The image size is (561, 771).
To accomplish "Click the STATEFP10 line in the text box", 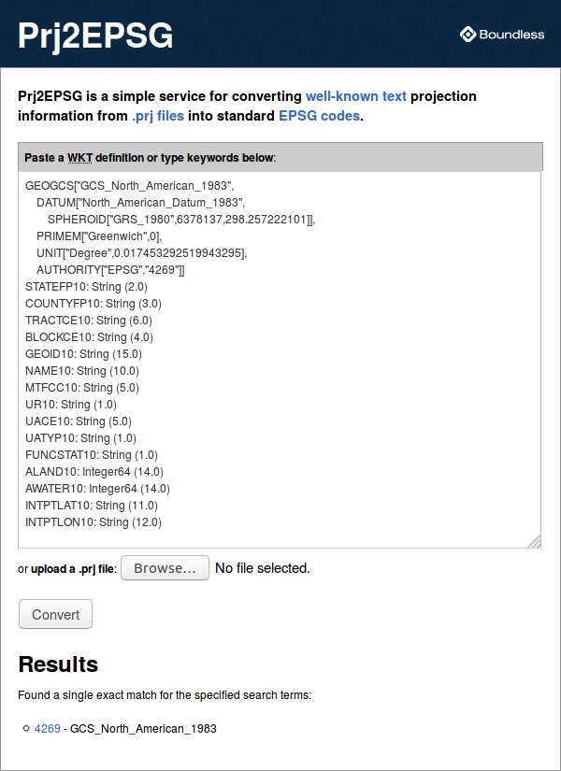I will coord(86,287).
